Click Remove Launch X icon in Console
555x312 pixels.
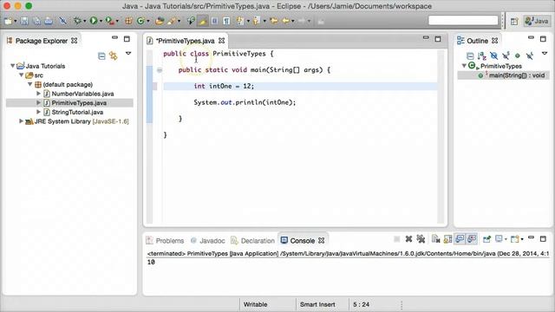tap(408, 239)
